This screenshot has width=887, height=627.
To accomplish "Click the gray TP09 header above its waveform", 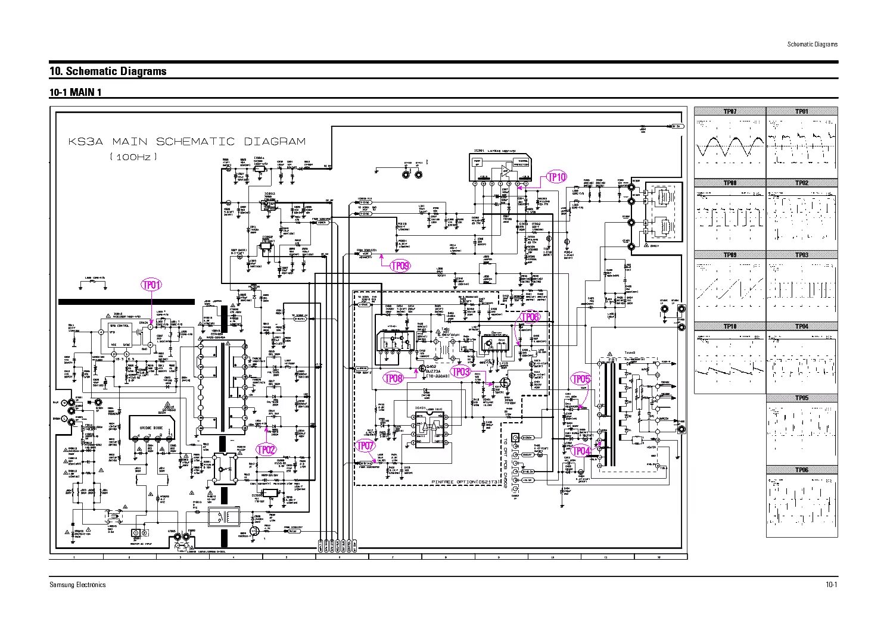I will point(730,255).
